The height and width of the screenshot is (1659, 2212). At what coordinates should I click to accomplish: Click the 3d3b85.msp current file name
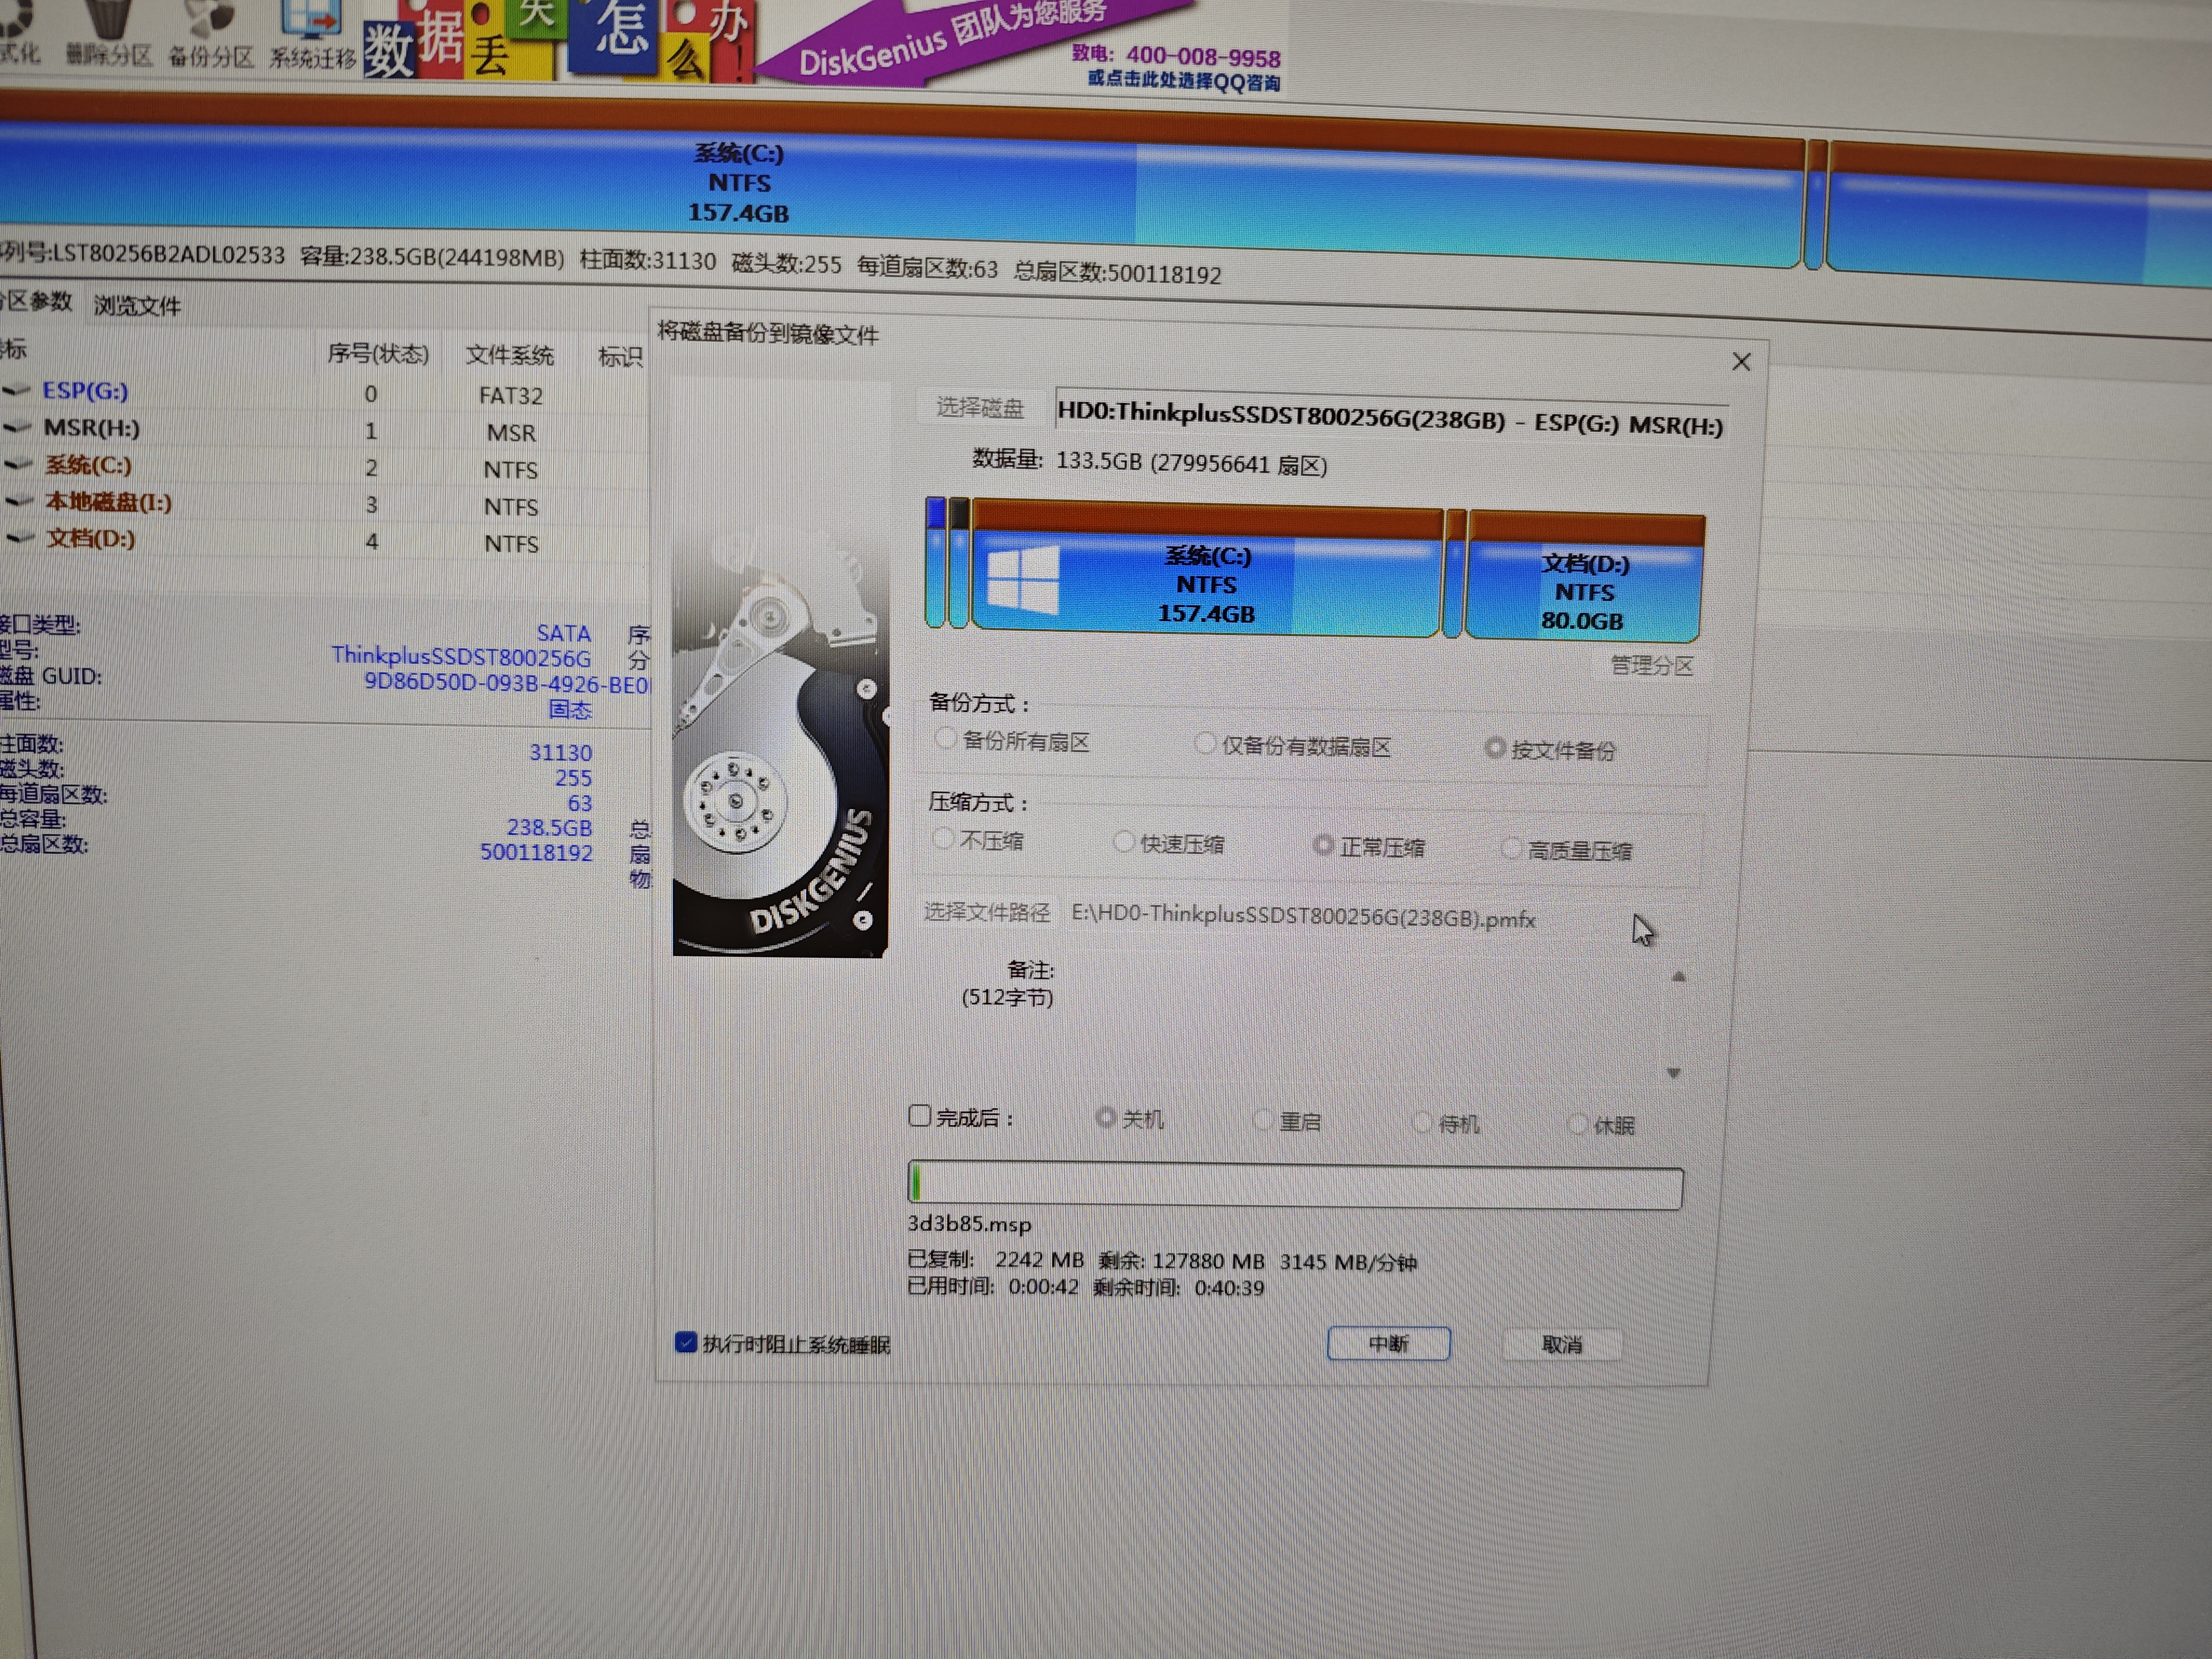click(969, 1224)
